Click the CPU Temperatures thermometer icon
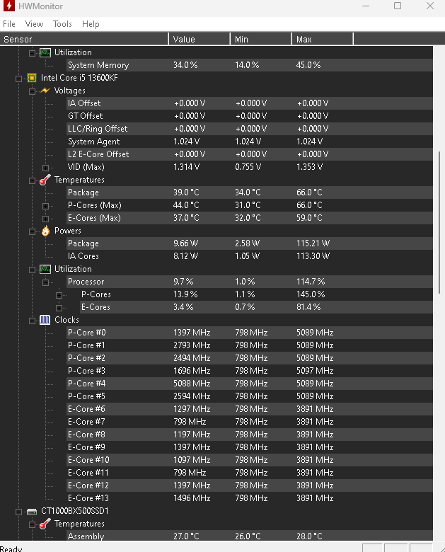The width and height of the screenshot is (445, 552). (x=45, y=180)
